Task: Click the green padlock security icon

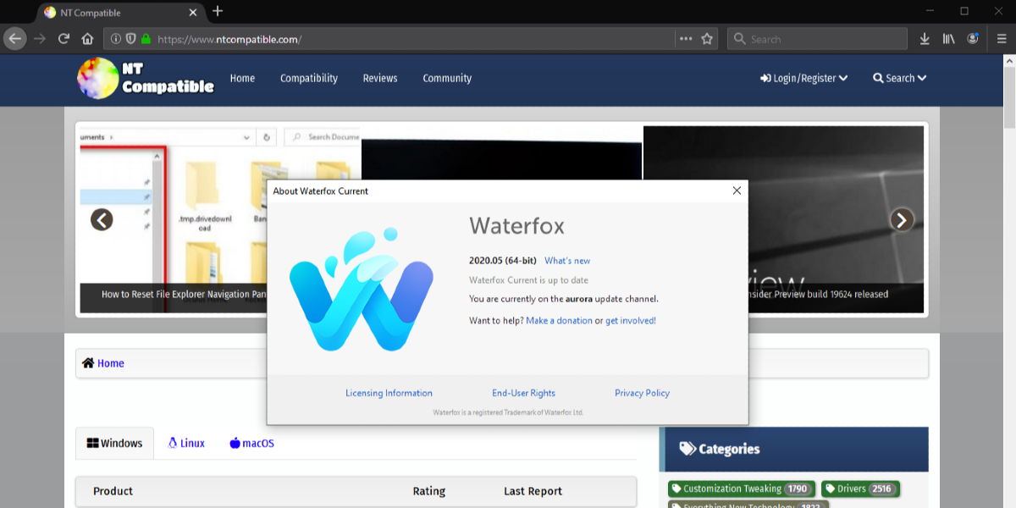Action: point(146,39)
